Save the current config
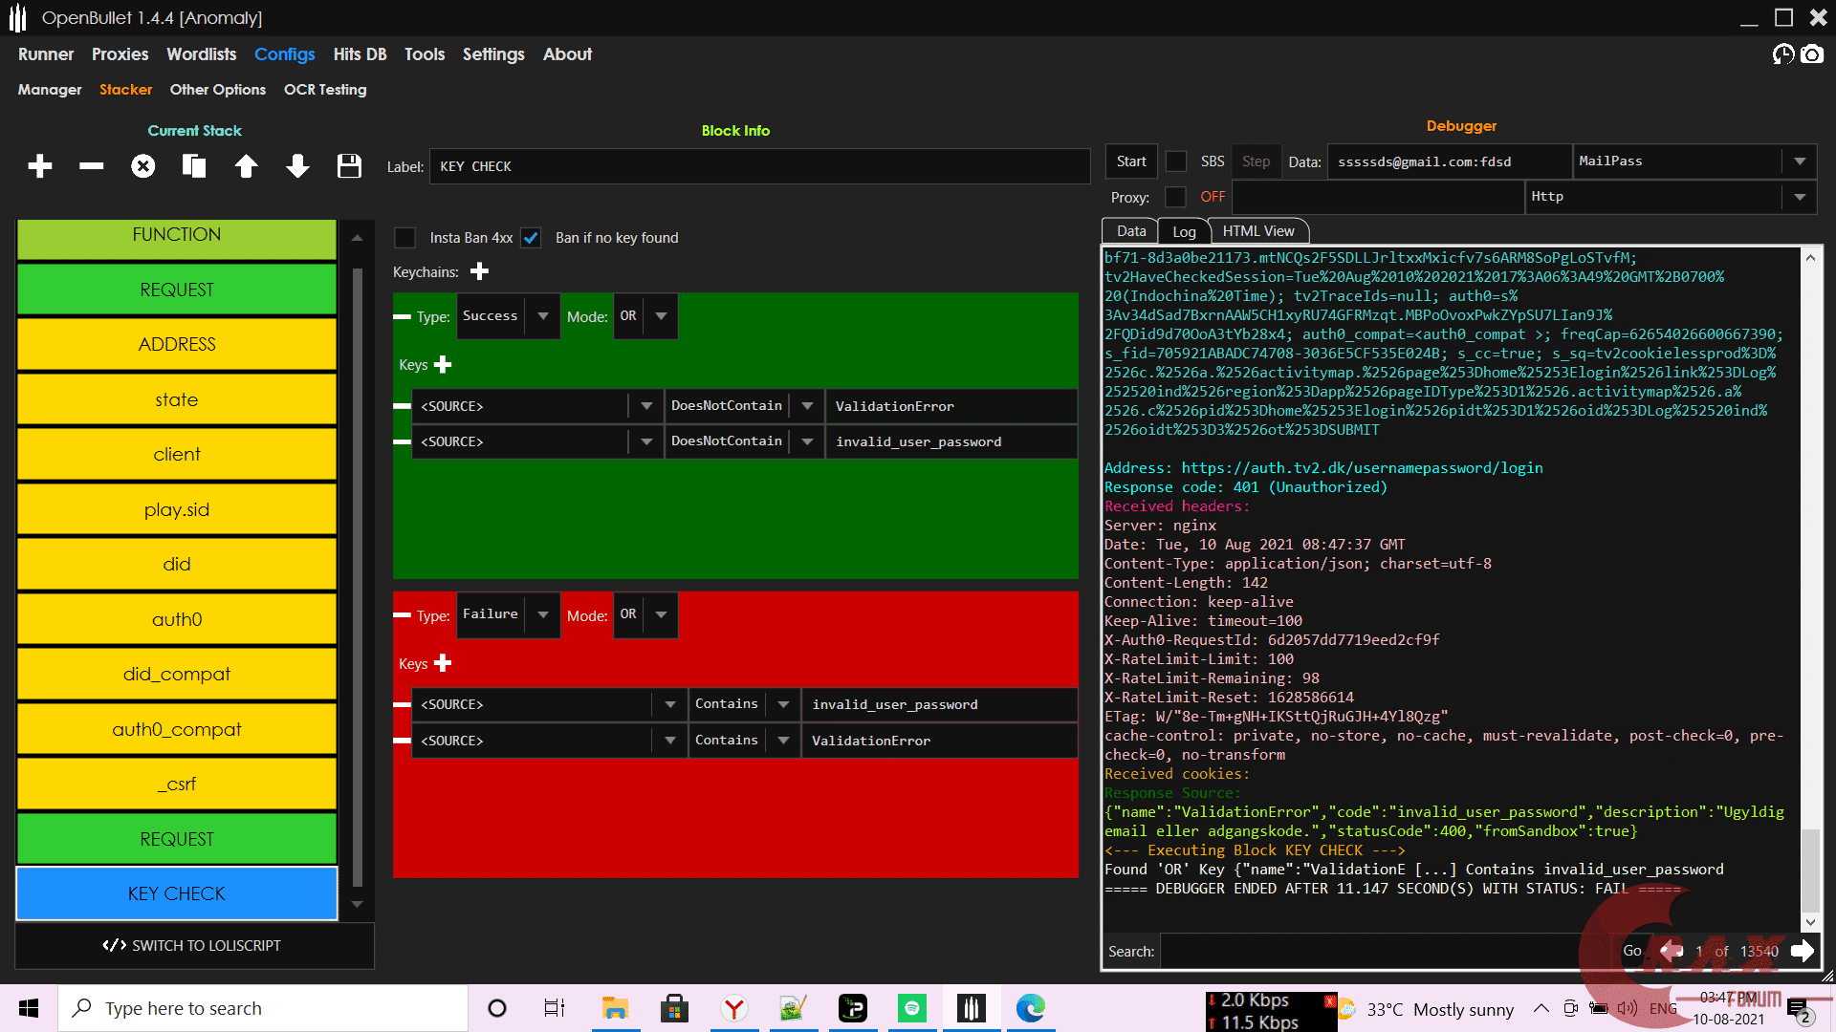Screen dimensions: 1836x1032 click(x=349, y=165)
